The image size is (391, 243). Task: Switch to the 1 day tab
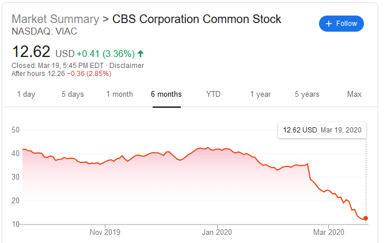tap(26, 94)
